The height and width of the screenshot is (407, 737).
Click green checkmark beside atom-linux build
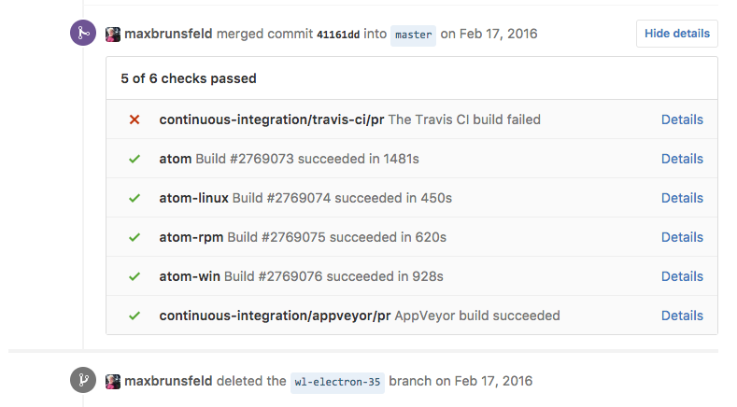coord(135,198)
